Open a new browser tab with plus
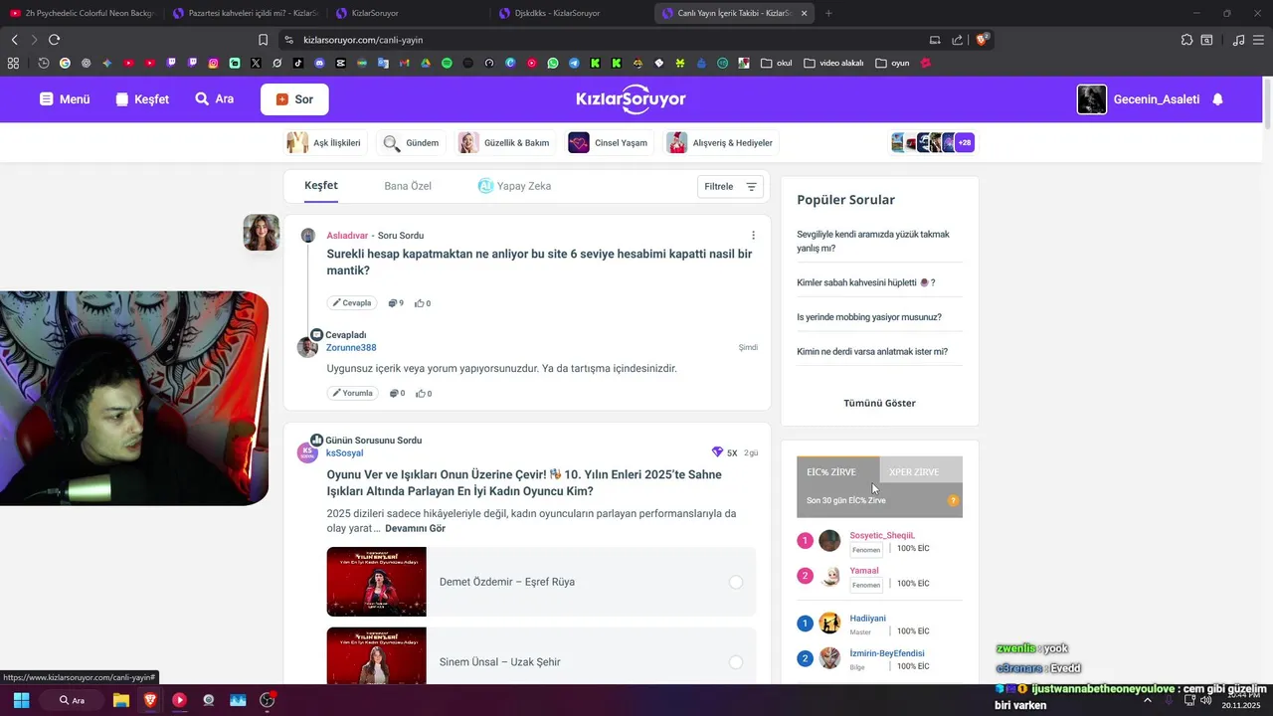The height and width of the screenshot is (716, 1273). pos(828,13)
